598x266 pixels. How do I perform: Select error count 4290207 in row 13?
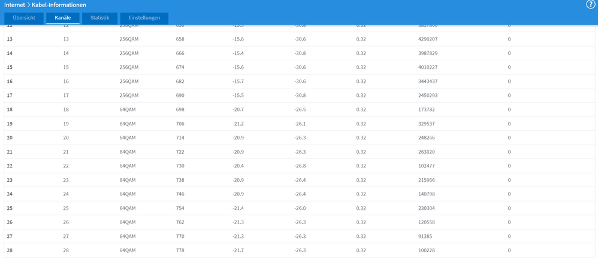coord(428,39)
